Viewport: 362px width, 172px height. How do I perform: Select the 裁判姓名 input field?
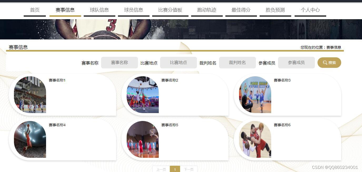(x=237, y=62)
